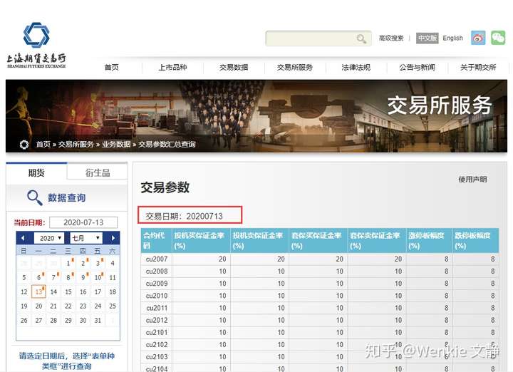Switch to English language

[x=453, y=38]
